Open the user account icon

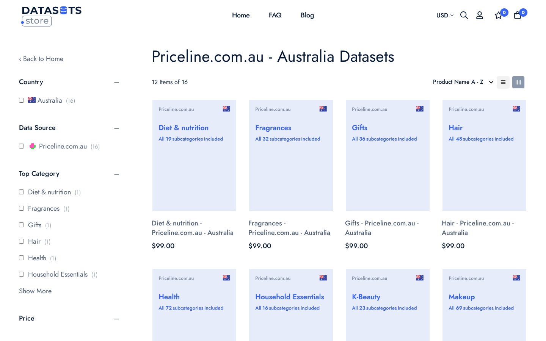480,15
